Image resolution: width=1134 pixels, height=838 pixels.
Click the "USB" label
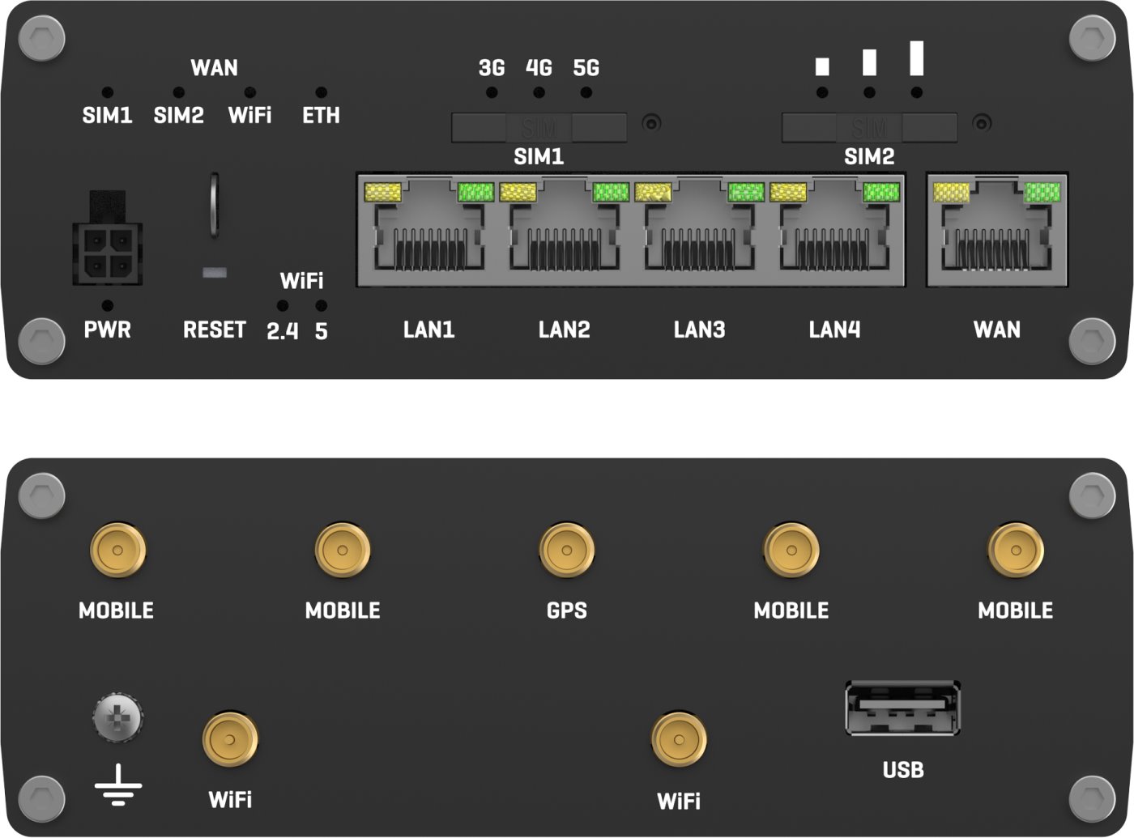click(903, 769)
